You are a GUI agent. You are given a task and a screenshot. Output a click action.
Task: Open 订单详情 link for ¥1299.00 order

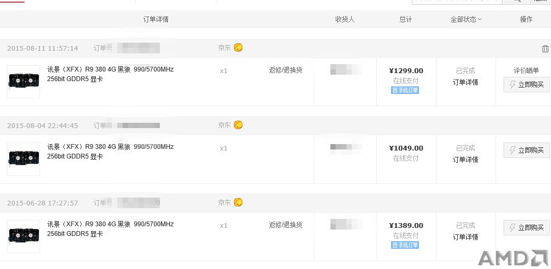coord(465,82)
